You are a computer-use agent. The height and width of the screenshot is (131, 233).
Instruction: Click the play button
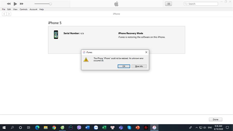point(15,4)
